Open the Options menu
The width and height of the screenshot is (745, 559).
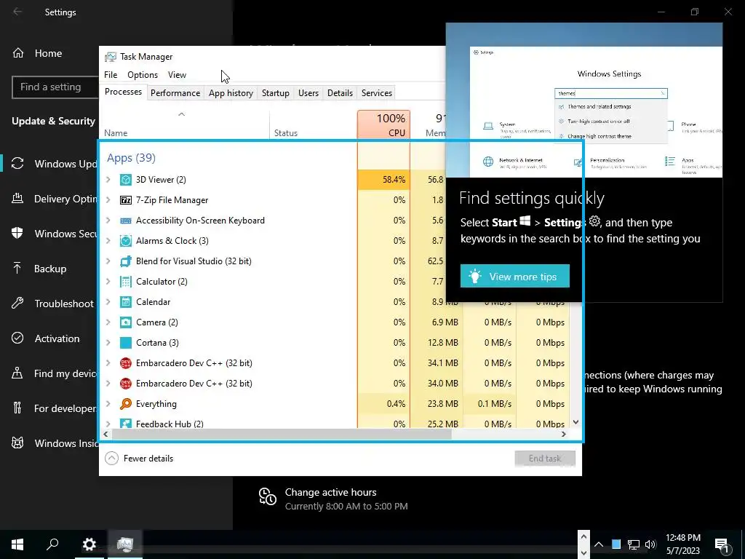point(143,75)
